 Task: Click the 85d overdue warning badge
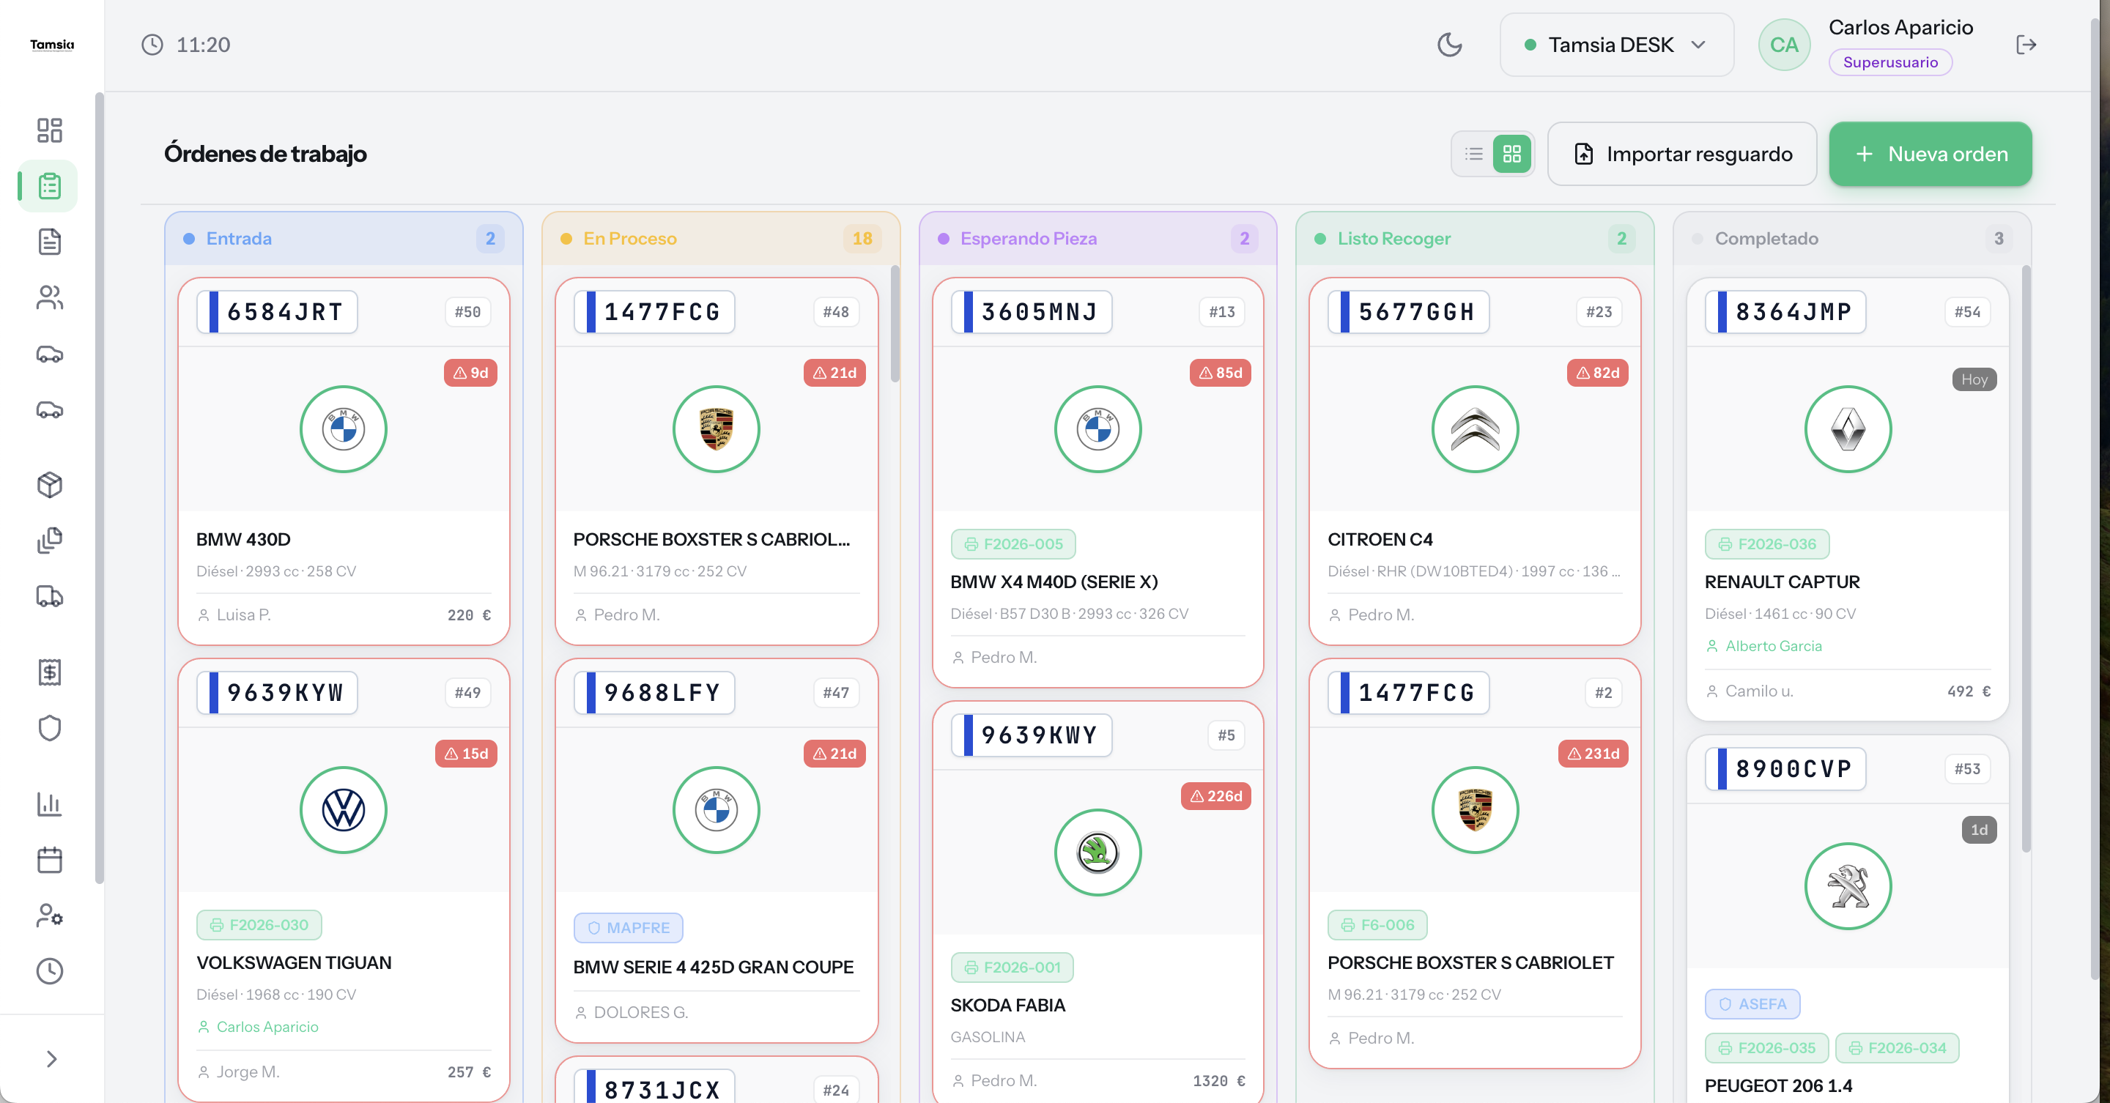[1221, 373]
